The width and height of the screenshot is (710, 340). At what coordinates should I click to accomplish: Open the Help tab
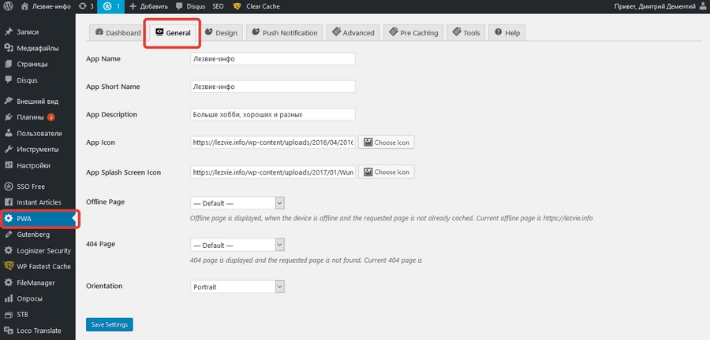coord(506,32)
